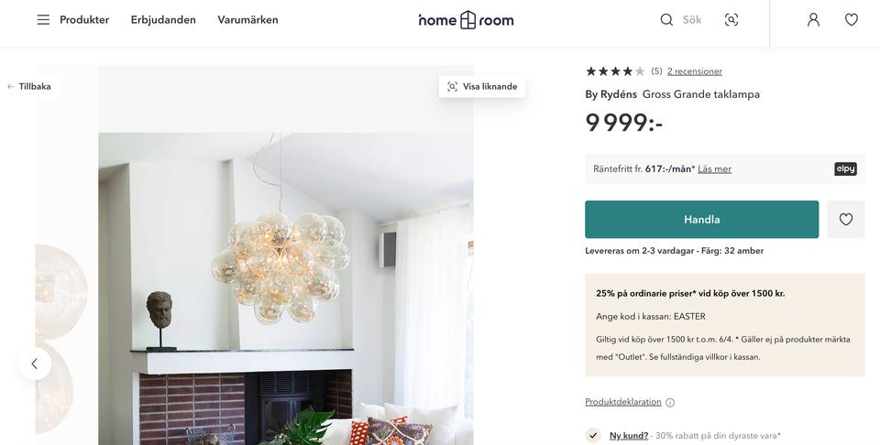Click Läs mer financing link
The image size is (880, 445).
pos(714,168)
